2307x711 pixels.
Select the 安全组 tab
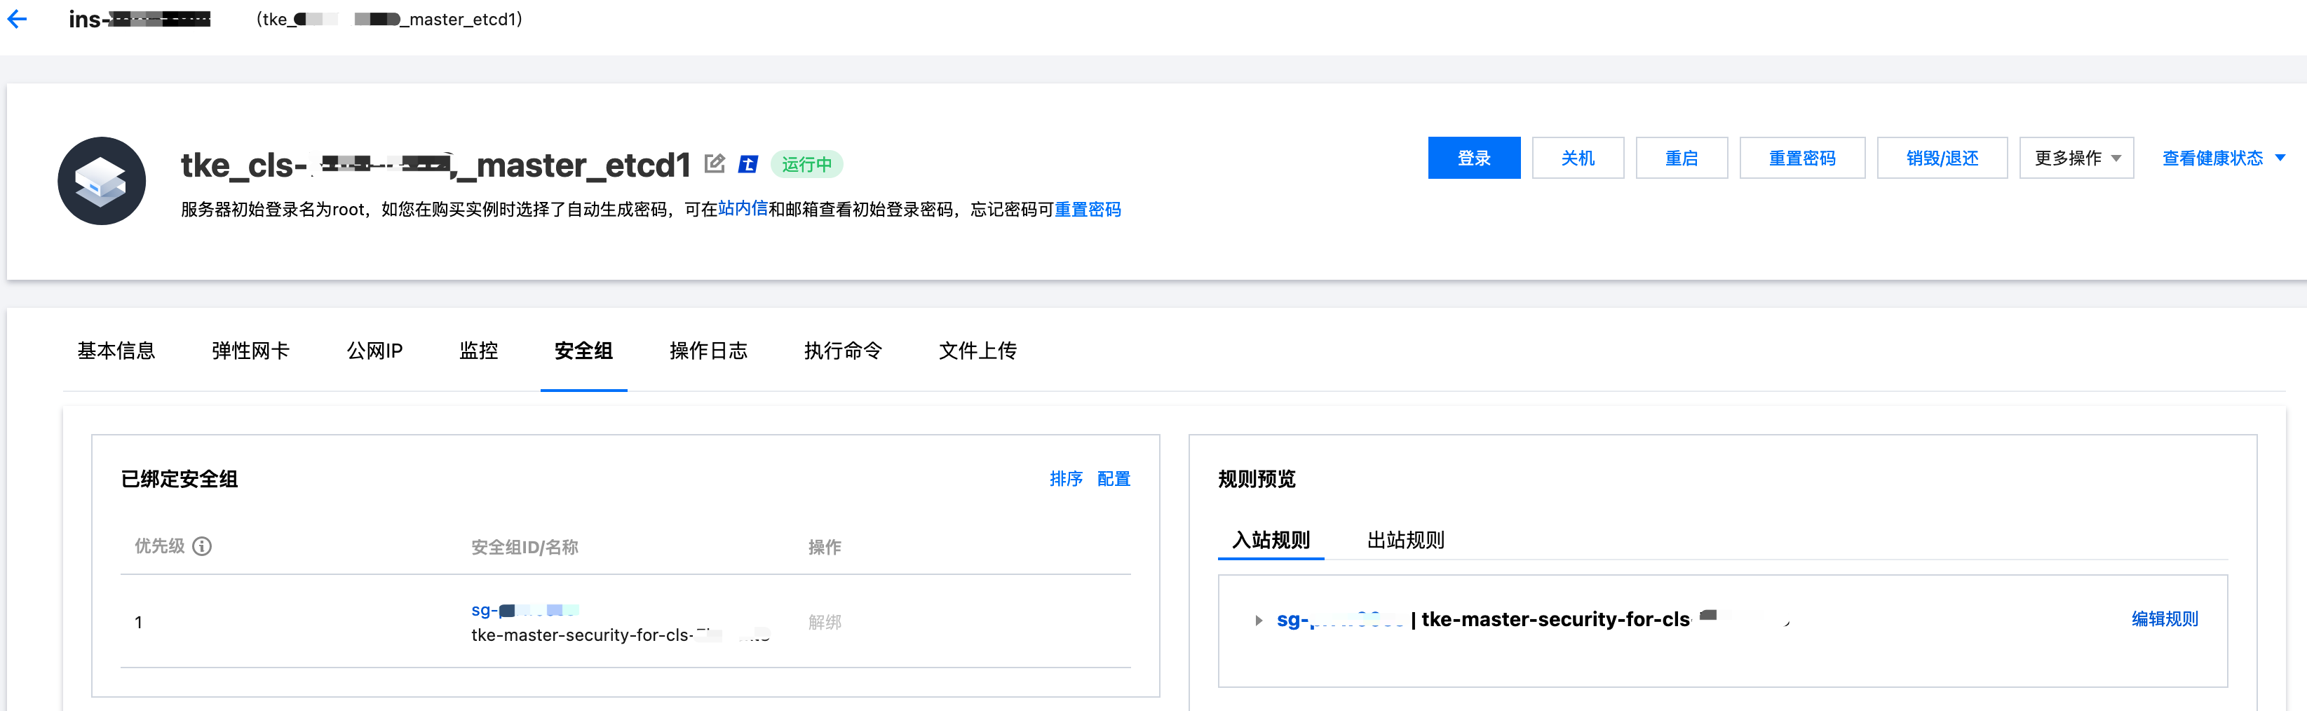pos(583,351)
